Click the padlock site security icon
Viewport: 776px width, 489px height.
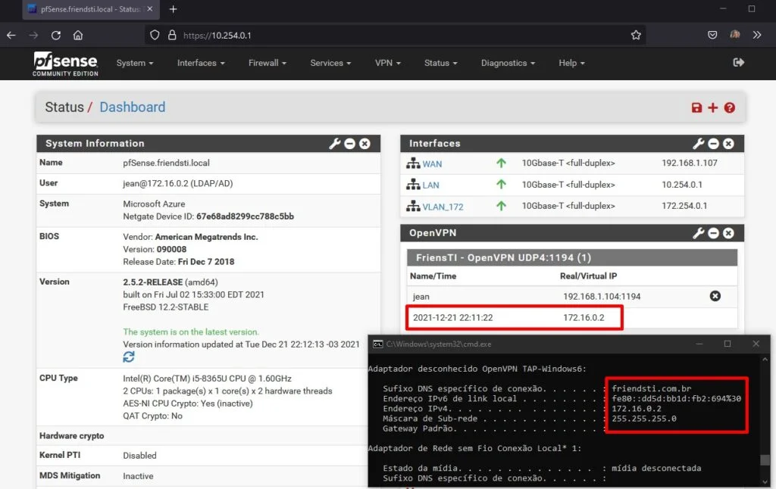pos(172,35)
